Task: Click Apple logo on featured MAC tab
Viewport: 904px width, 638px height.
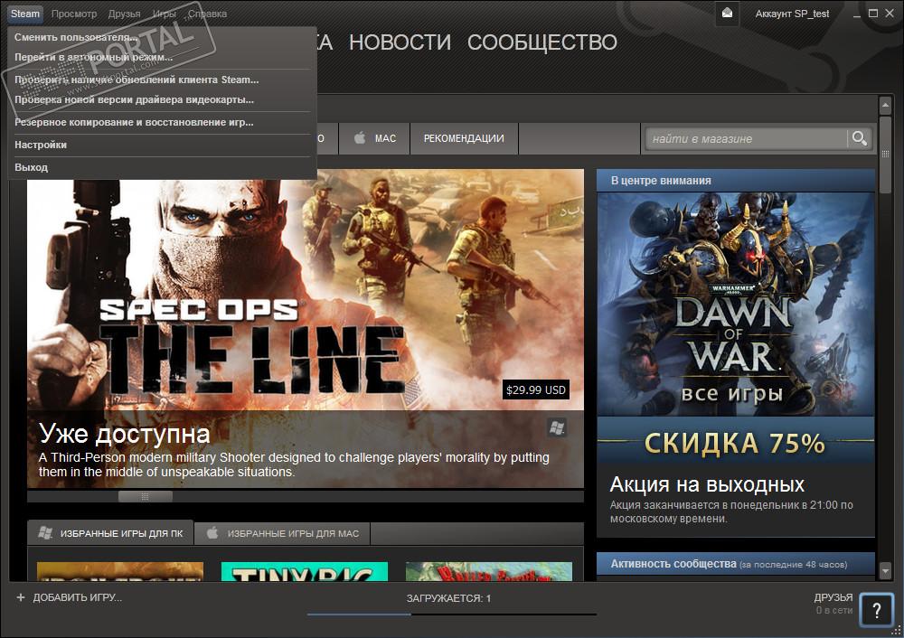Action: coord(212,532)
